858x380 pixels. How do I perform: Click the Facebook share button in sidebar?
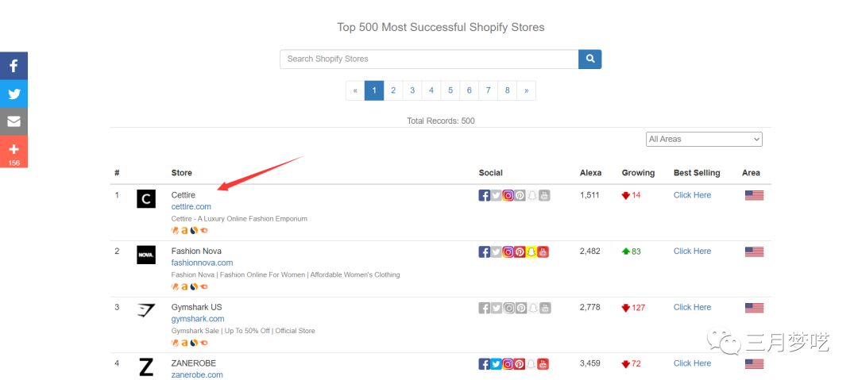pyautogui.click(x=14, y=66)
